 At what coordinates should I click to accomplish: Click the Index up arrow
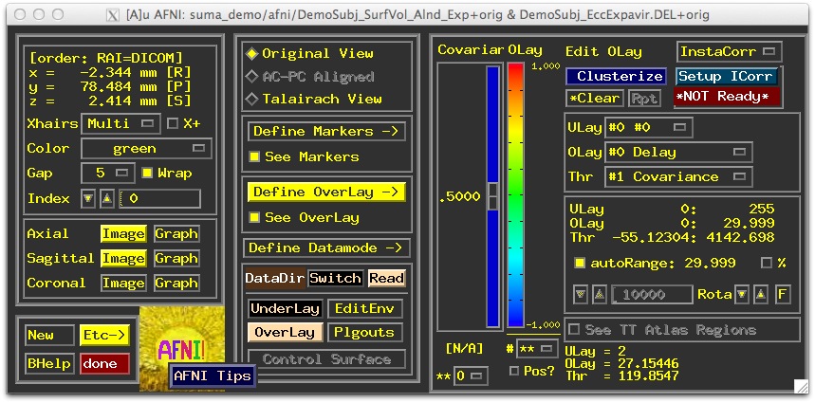click(x=107, y=199)
